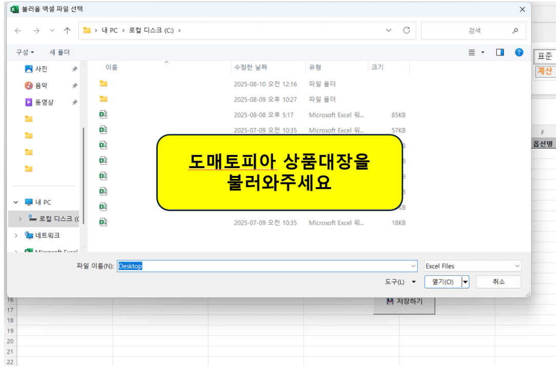Click the 옵션명 cell in Excel
Image resolution: width=556 pixels, height=366 pixels.
[543, 144]
